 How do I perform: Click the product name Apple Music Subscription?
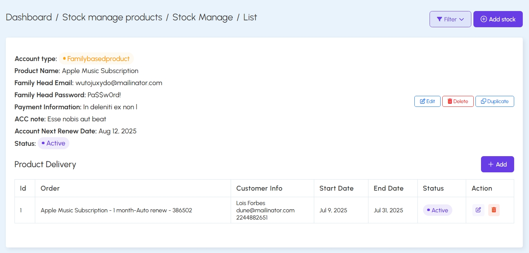click(100, 71)
